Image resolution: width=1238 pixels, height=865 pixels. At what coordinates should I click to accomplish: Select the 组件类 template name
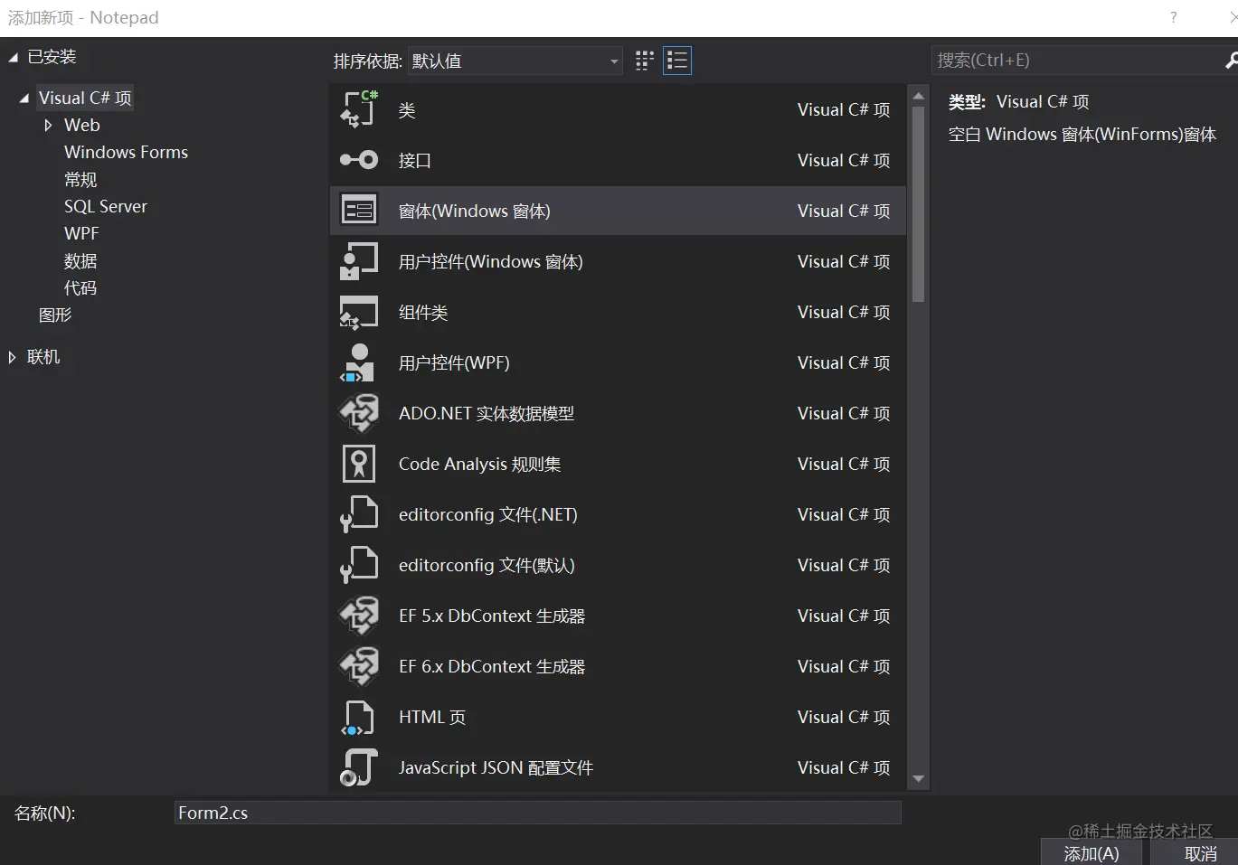click(423, 313)
